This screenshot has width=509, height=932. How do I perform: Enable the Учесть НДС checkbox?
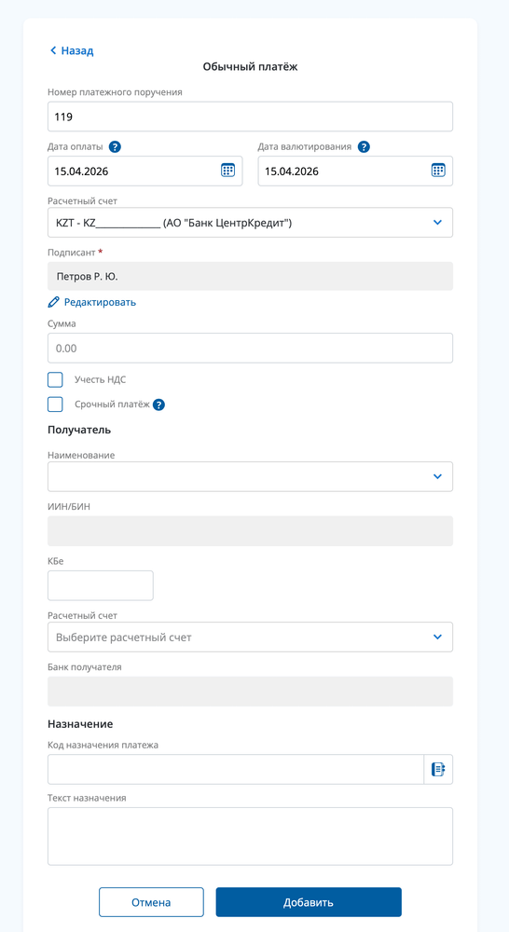tap(55, 380)
